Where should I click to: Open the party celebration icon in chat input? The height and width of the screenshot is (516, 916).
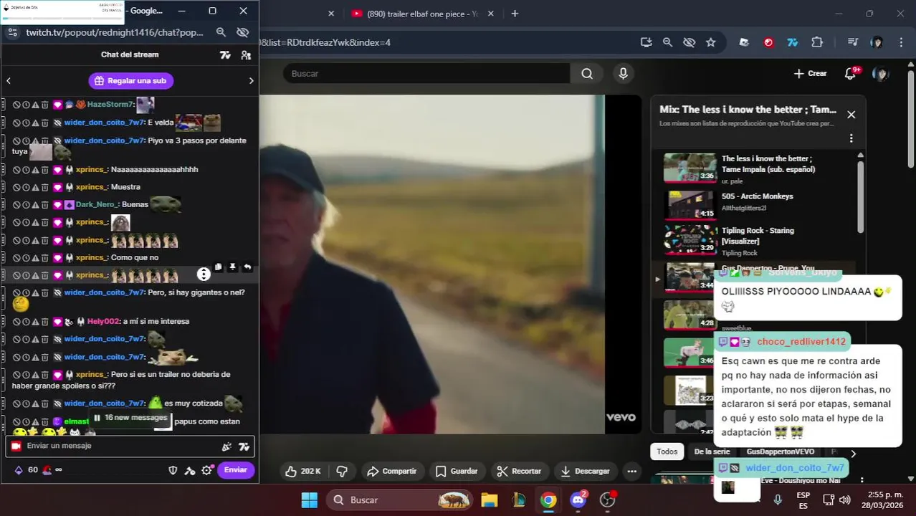pos(226,446)
